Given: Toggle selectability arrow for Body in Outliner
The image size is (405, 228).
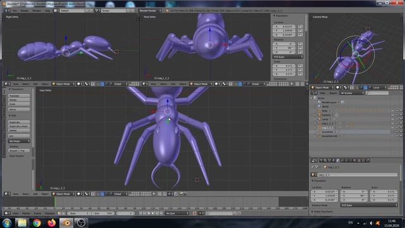Looking at the screenshot, I should (x=397, y=111).
